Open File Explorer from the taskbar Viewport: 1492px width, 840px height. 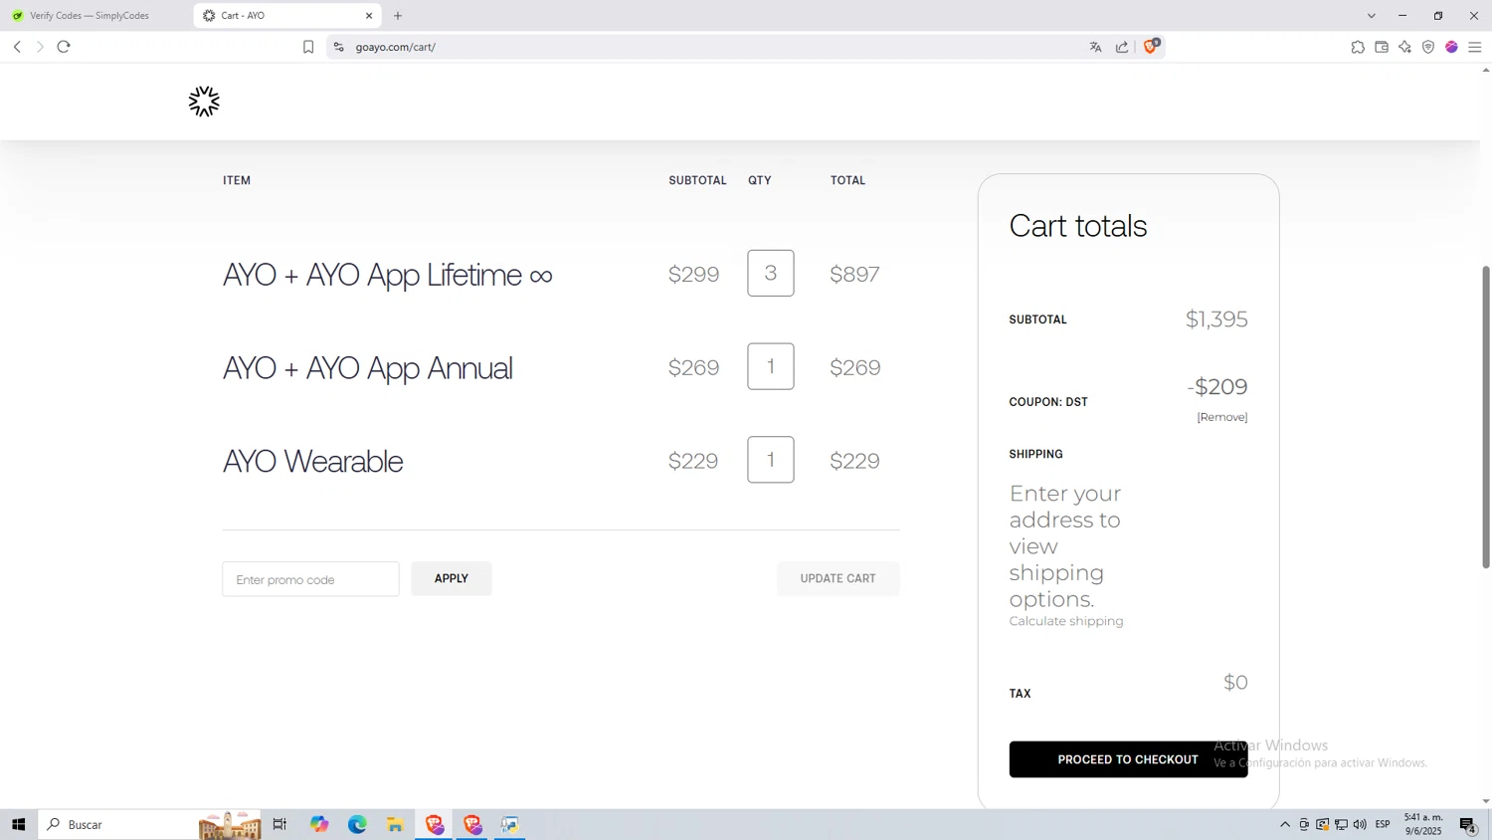(x=396, y=824)
